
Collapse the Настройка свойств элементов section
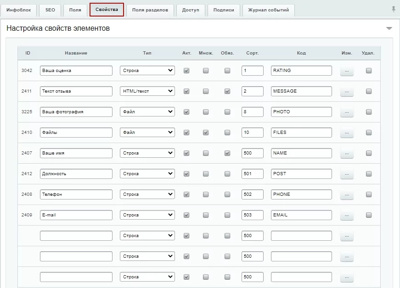click(389, 28)
